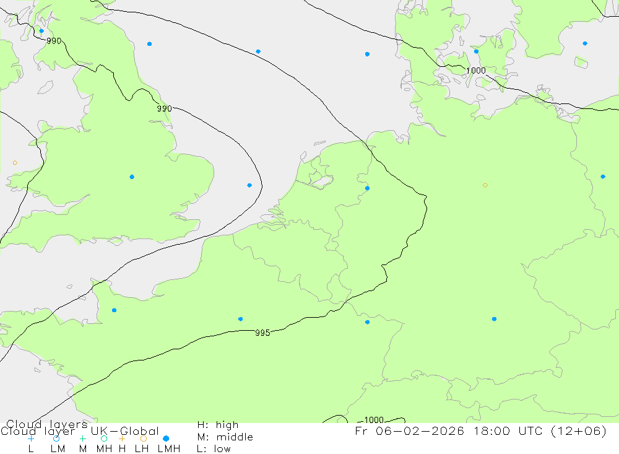
Task: Click the blue plus L legend symbol
Action: 31,439
